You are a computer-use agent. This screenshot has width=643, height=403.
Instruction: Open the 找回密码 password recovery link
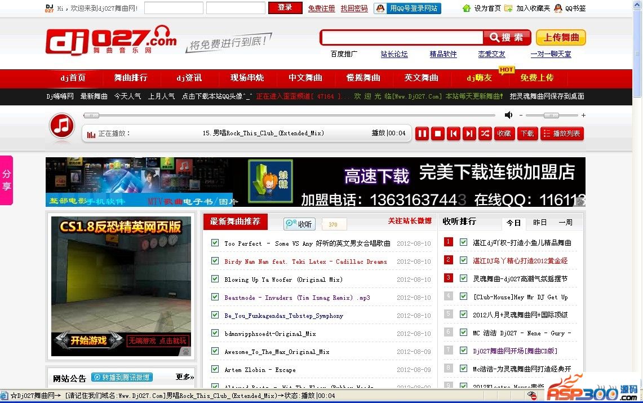click(x=354, y=8)
